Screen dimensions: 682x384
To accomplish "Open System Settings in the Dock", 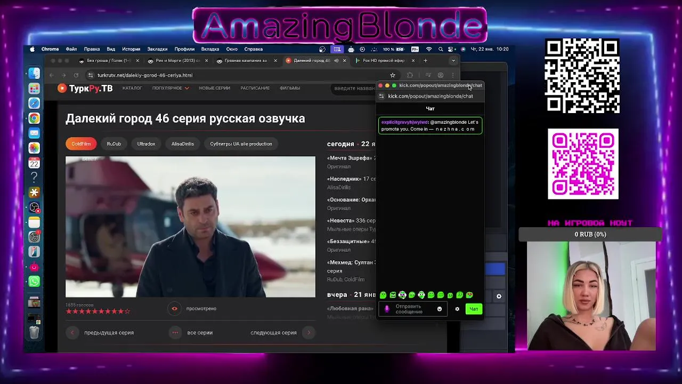I will point(34,237).
